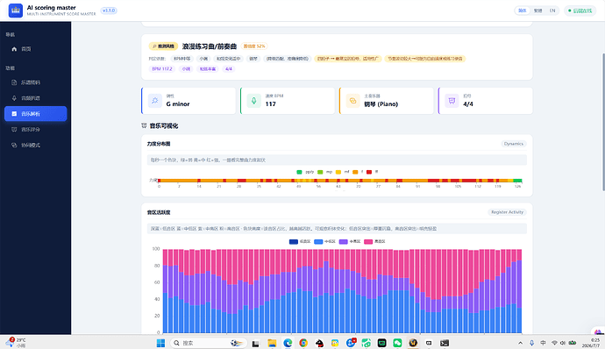Expand the system tray hidden icons chevron
605x349 pixels.
coord(521,343)
